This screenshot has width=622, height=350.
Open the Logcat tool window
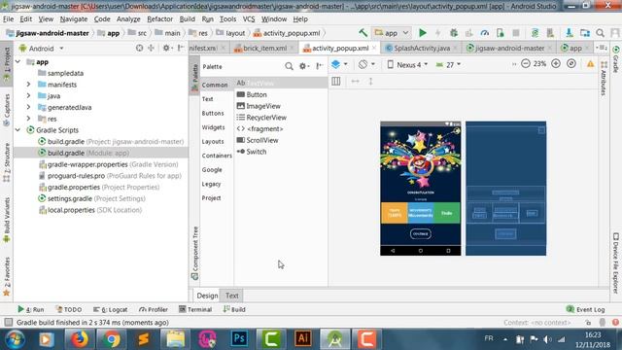[x=110, y=309]
